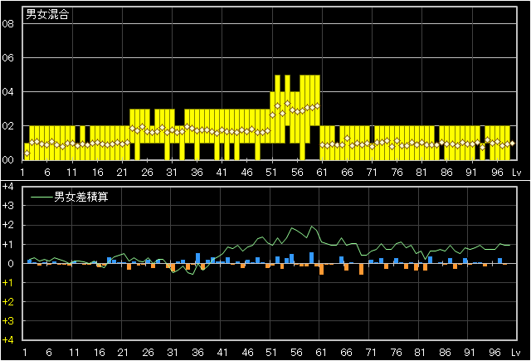The height and width of the screenshot is (361, 531).
Task: Select the 02 y-axis label of 男女混合 chart
Action: point(7,126)
